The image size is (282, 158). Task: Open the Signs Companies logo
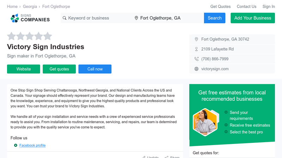(x=30, y=18)
